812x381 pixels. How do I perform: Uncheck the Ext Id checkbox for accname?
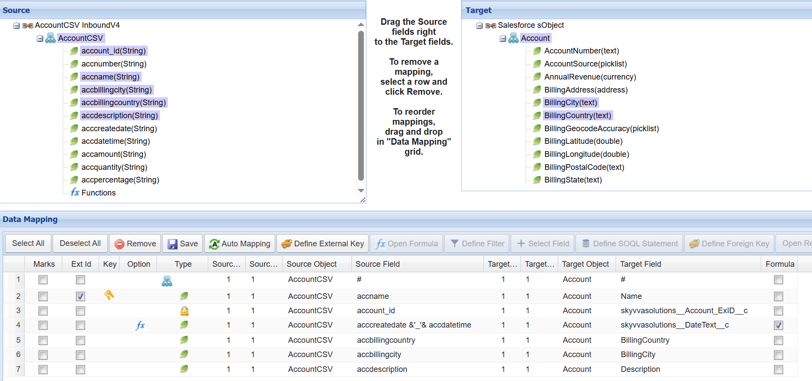point(80,296)
